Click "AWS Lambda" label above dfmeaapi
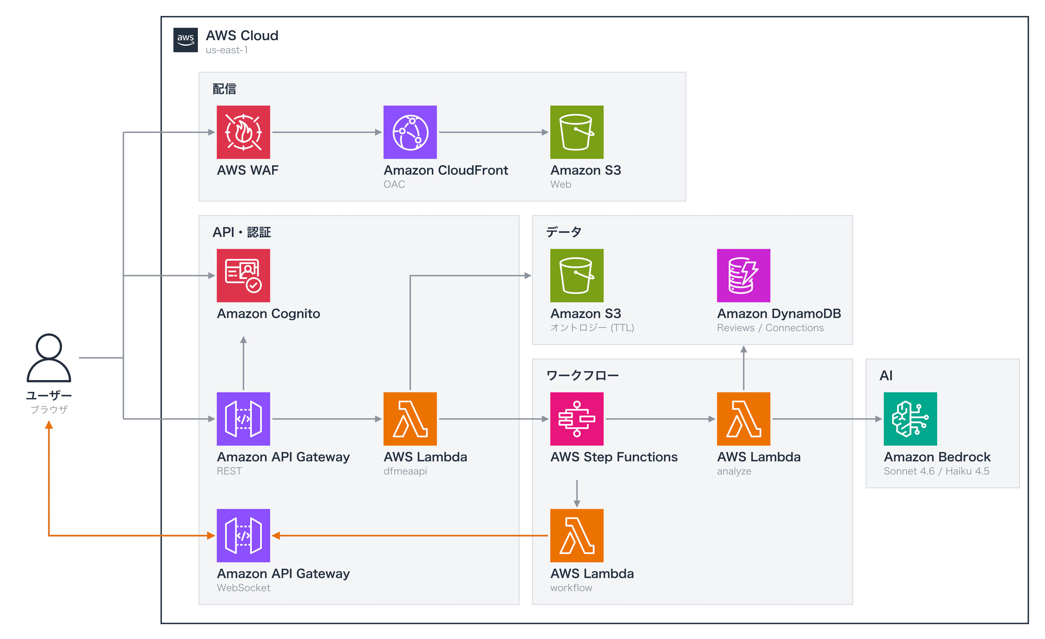The width and height of the screenshot is (1045, 639). click(426, 457)
